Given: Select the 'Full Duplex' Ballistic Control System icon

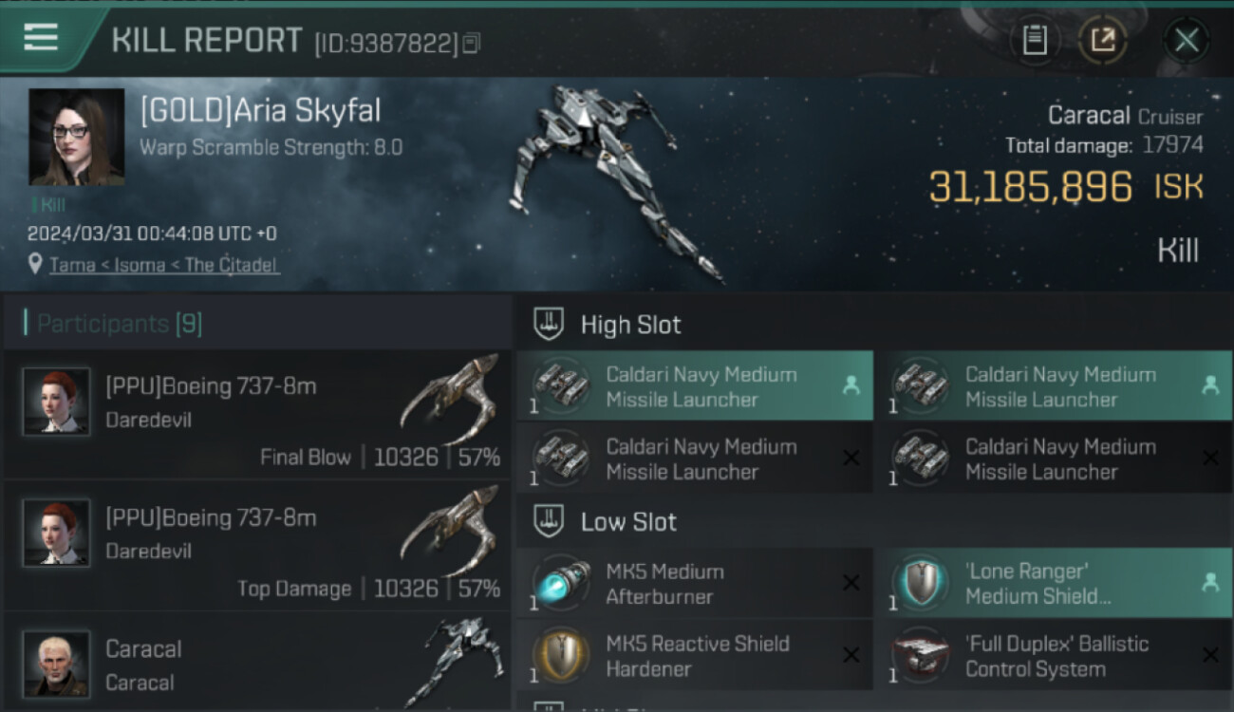Looking at the screenshot, I should 919,656.
